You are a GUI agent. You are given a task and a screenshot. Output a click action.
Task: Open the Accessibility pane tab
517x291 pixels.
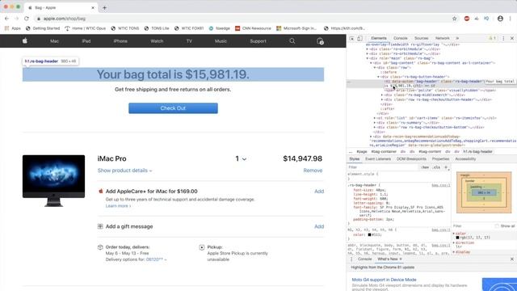point(465,159)
